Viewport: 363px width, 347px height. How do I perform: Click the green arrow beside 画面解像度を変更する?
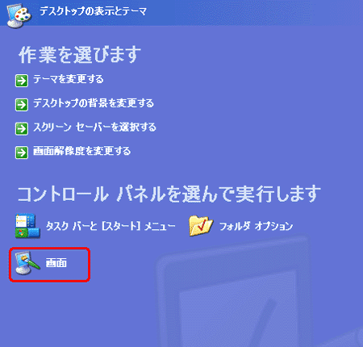point(22,153)
